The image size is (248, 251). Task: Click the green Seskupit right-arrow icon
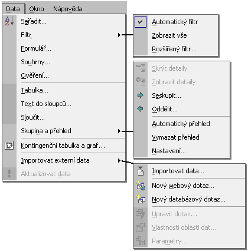click(x=141, y=95)
